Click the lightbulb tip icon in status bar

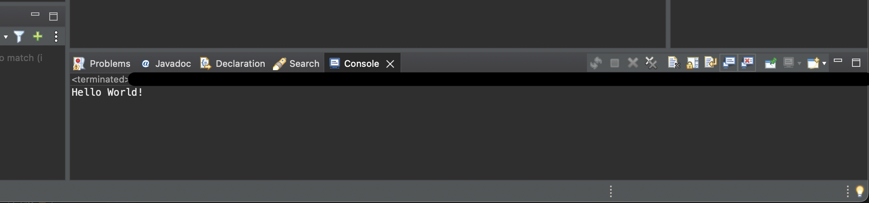click(x=859, y=191)
